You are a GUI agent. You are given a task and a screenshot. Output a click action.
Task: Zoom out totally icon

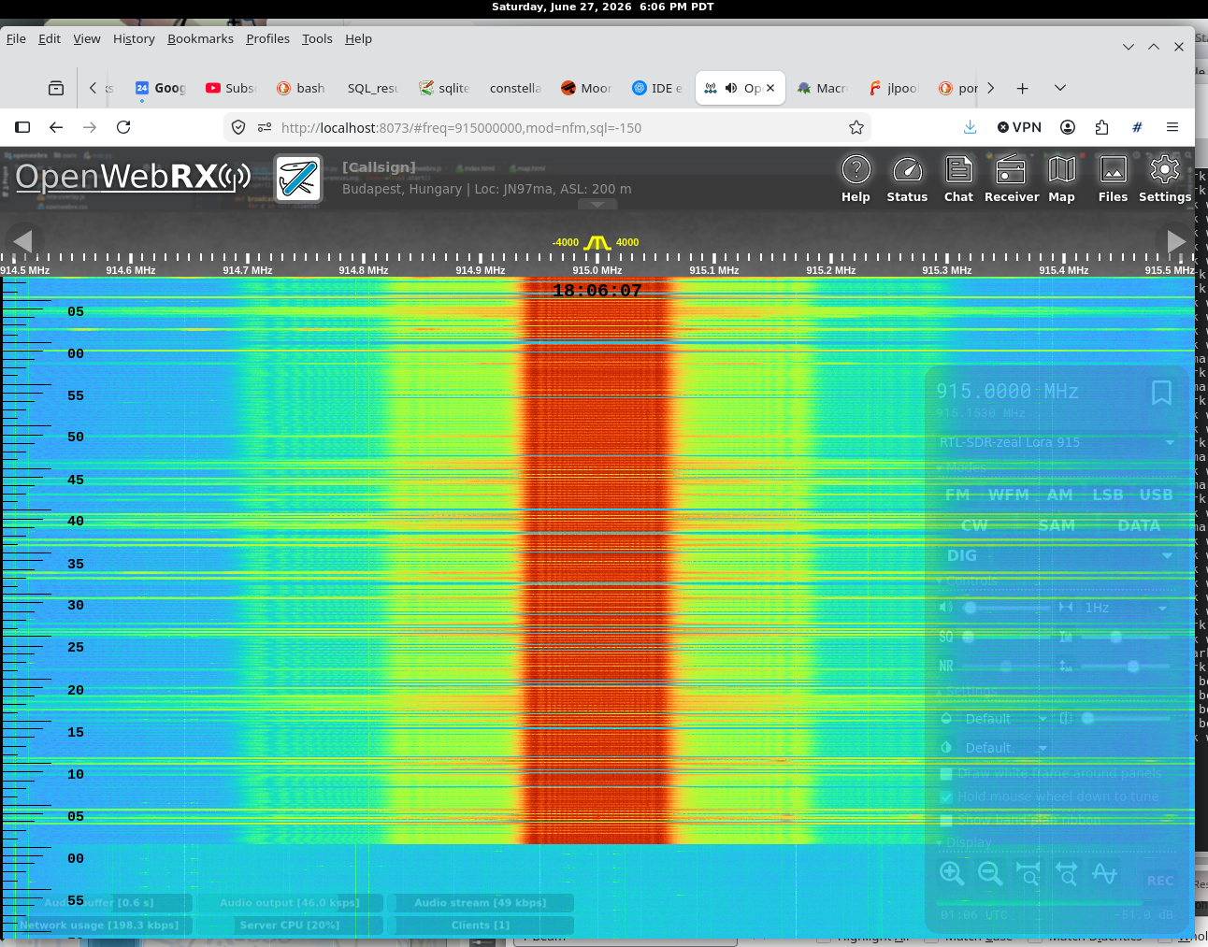pos(1067,873)
